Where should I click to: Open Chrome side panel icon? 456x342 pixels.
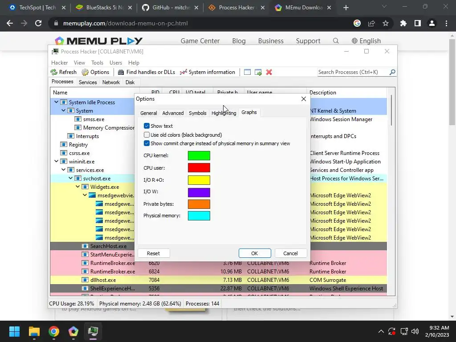pos(418,23)
